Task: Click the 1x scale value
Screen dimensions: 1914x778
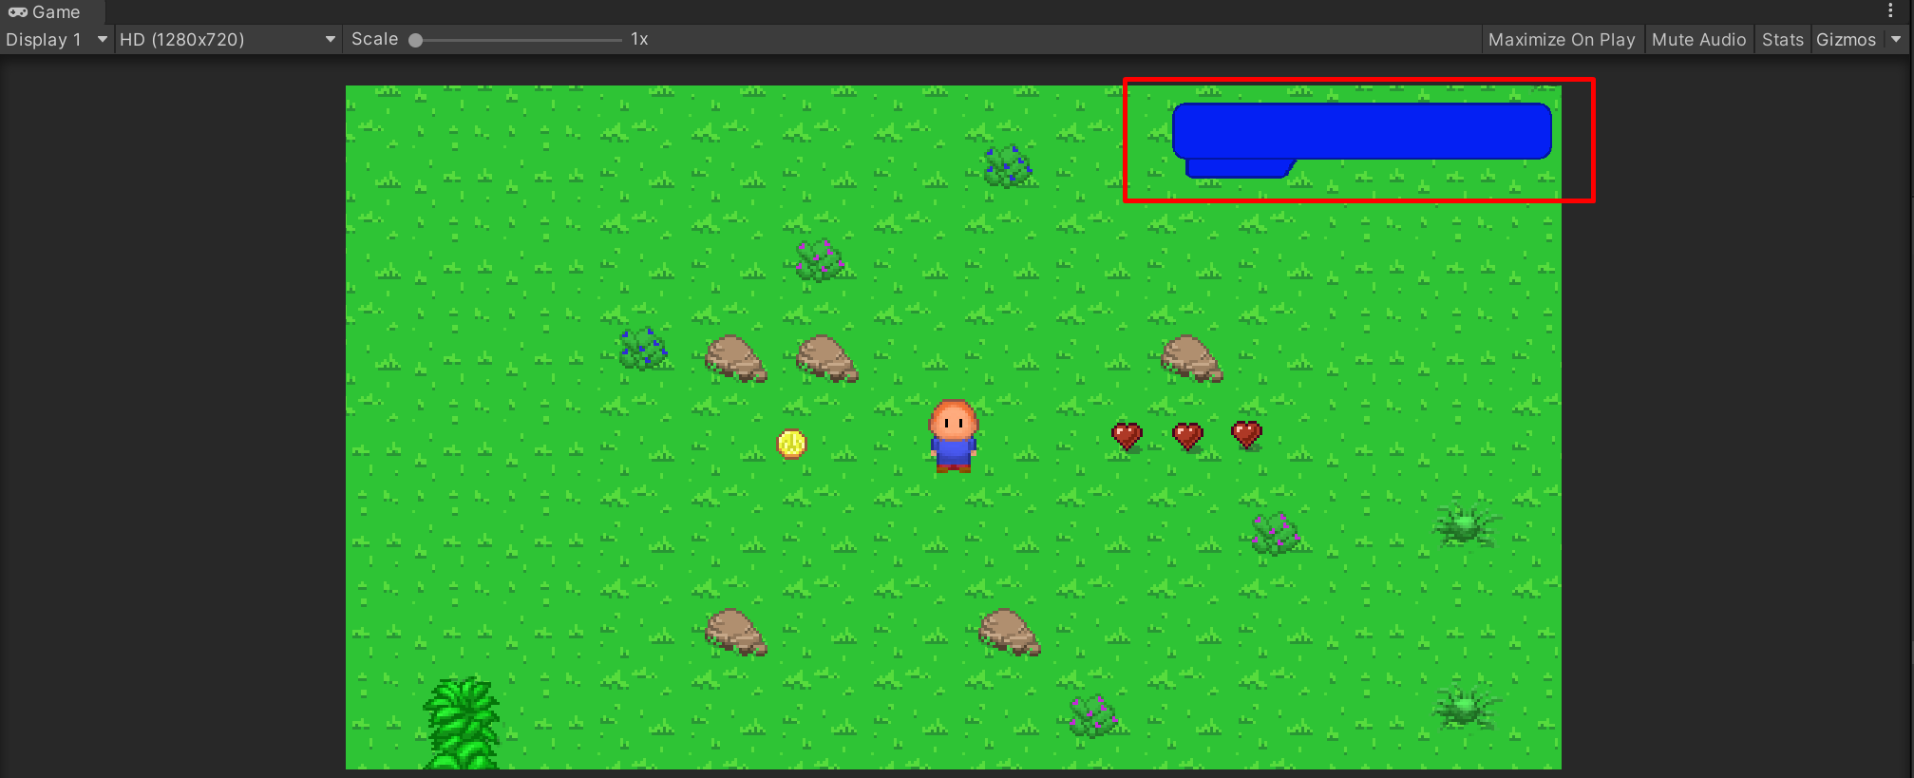Action: (639, 40)
